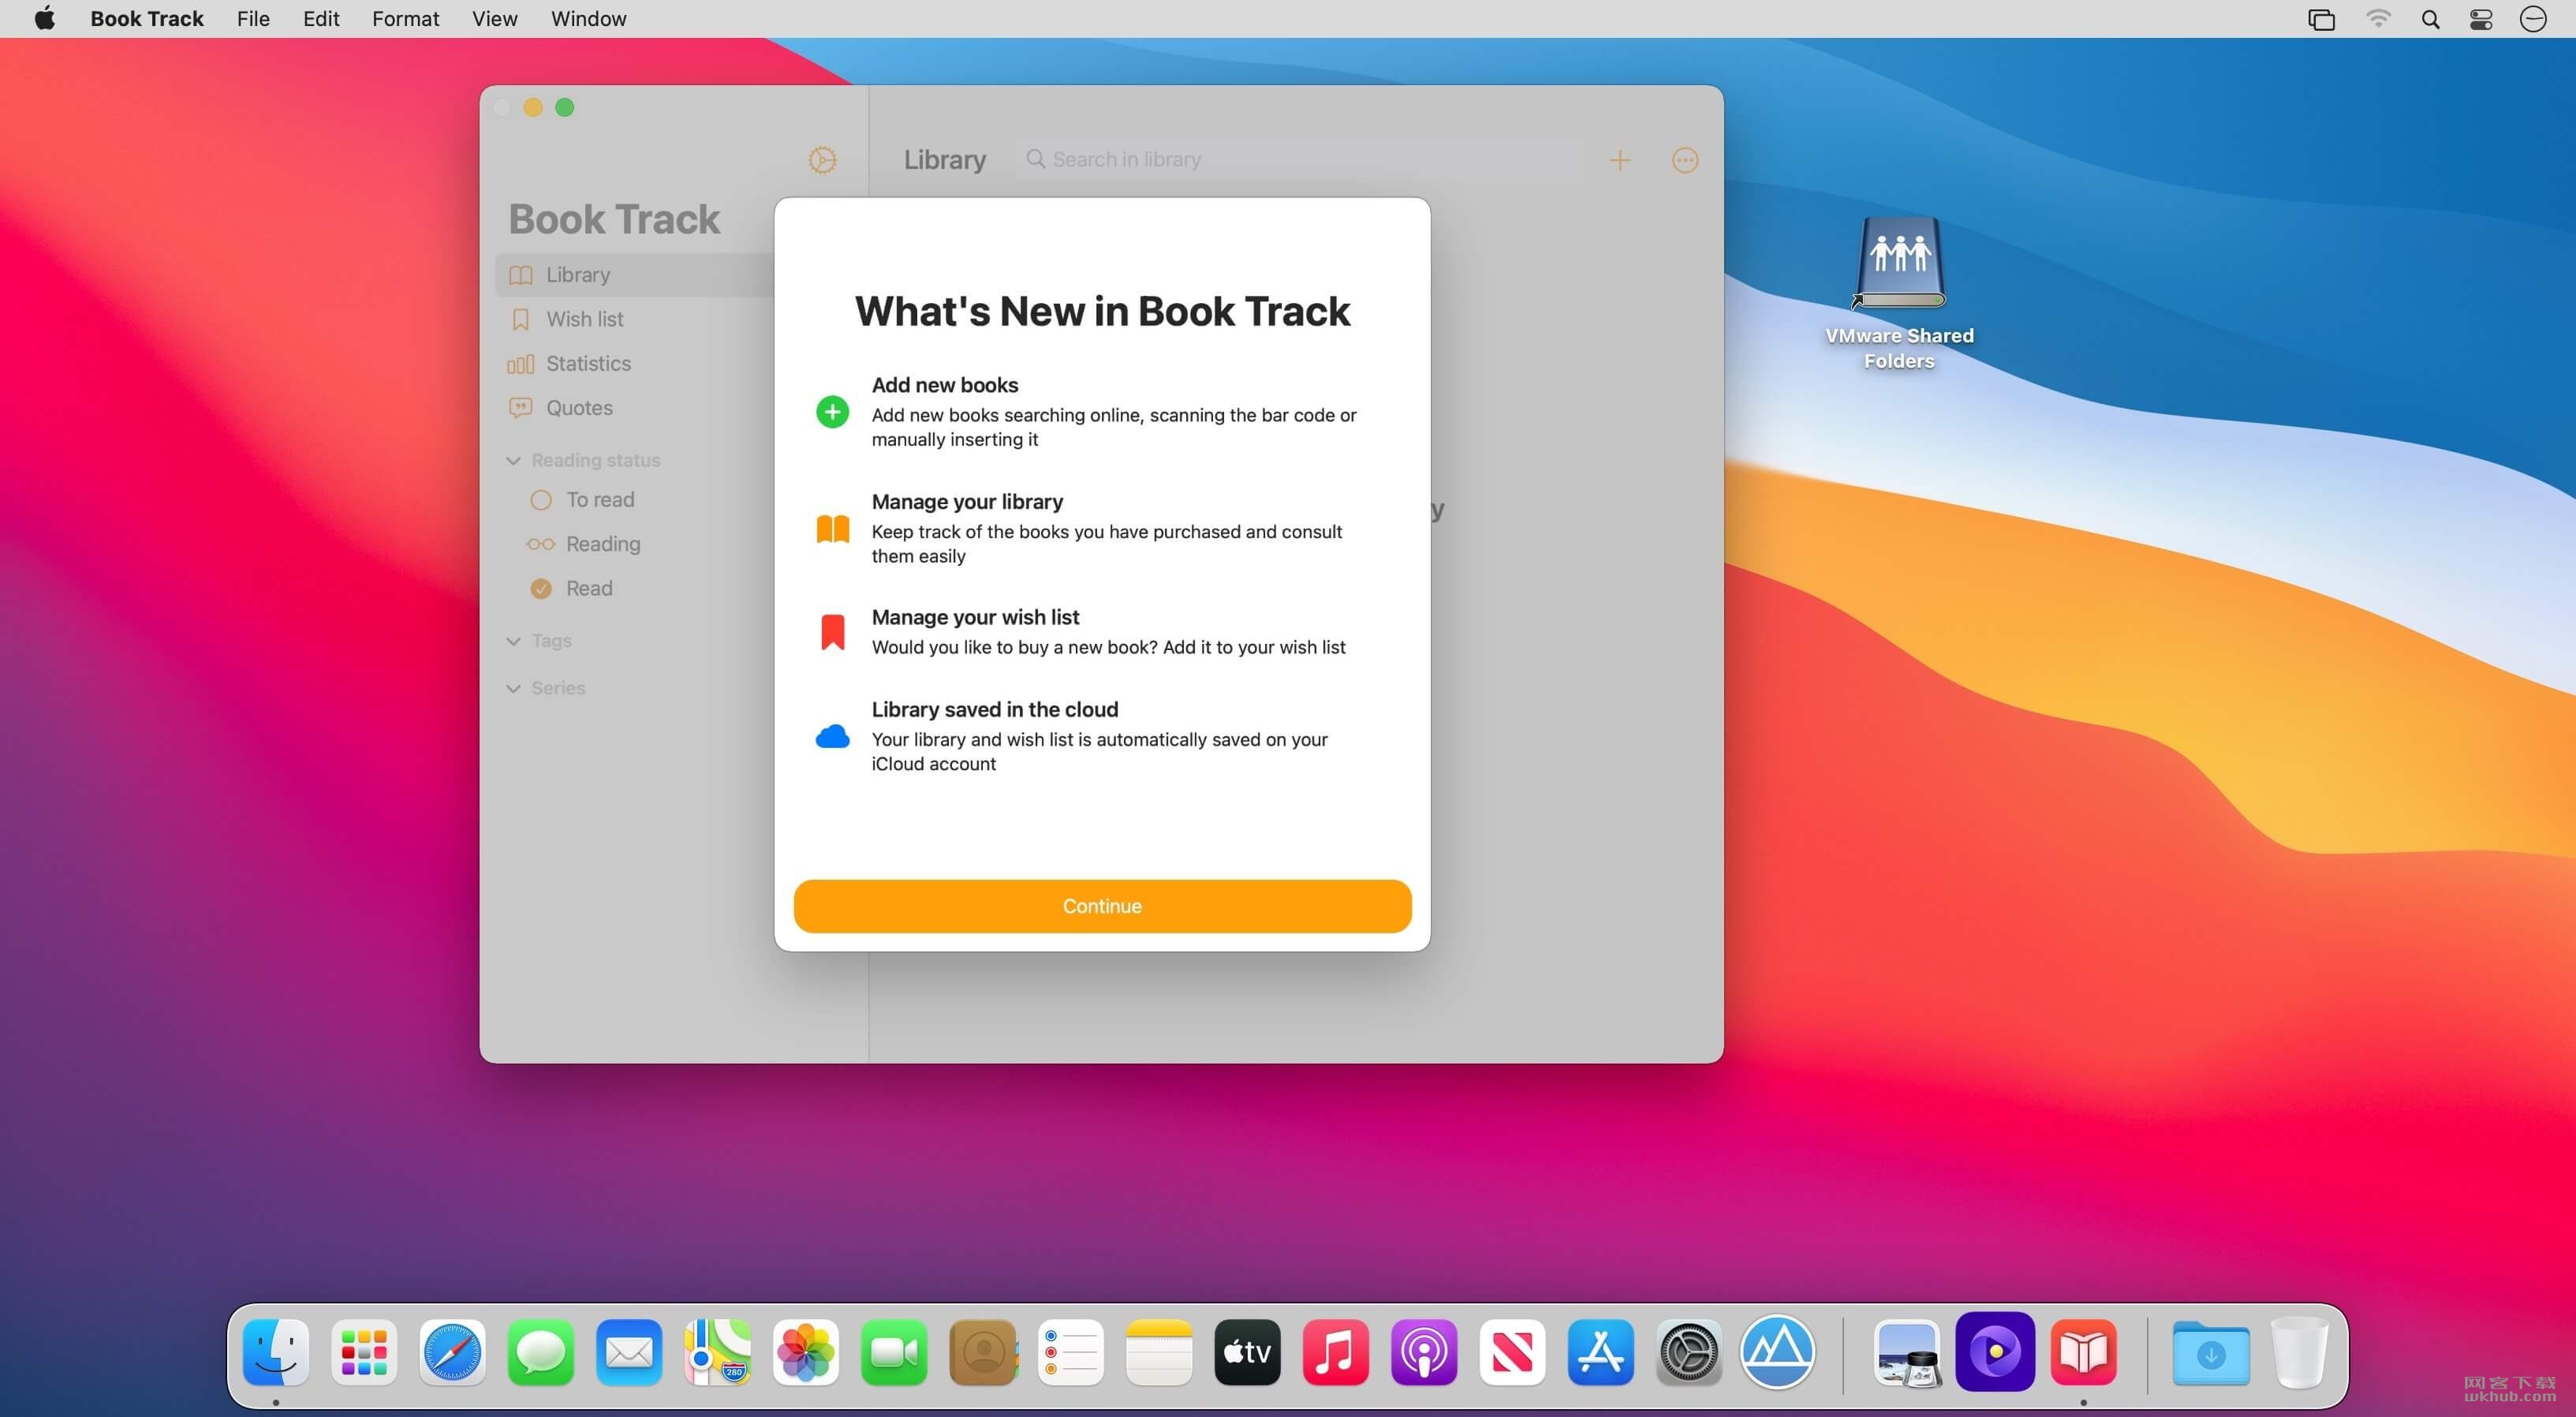Click the Search in library field
The height and width of the screenshot is (1417, 2576).
1300,160
